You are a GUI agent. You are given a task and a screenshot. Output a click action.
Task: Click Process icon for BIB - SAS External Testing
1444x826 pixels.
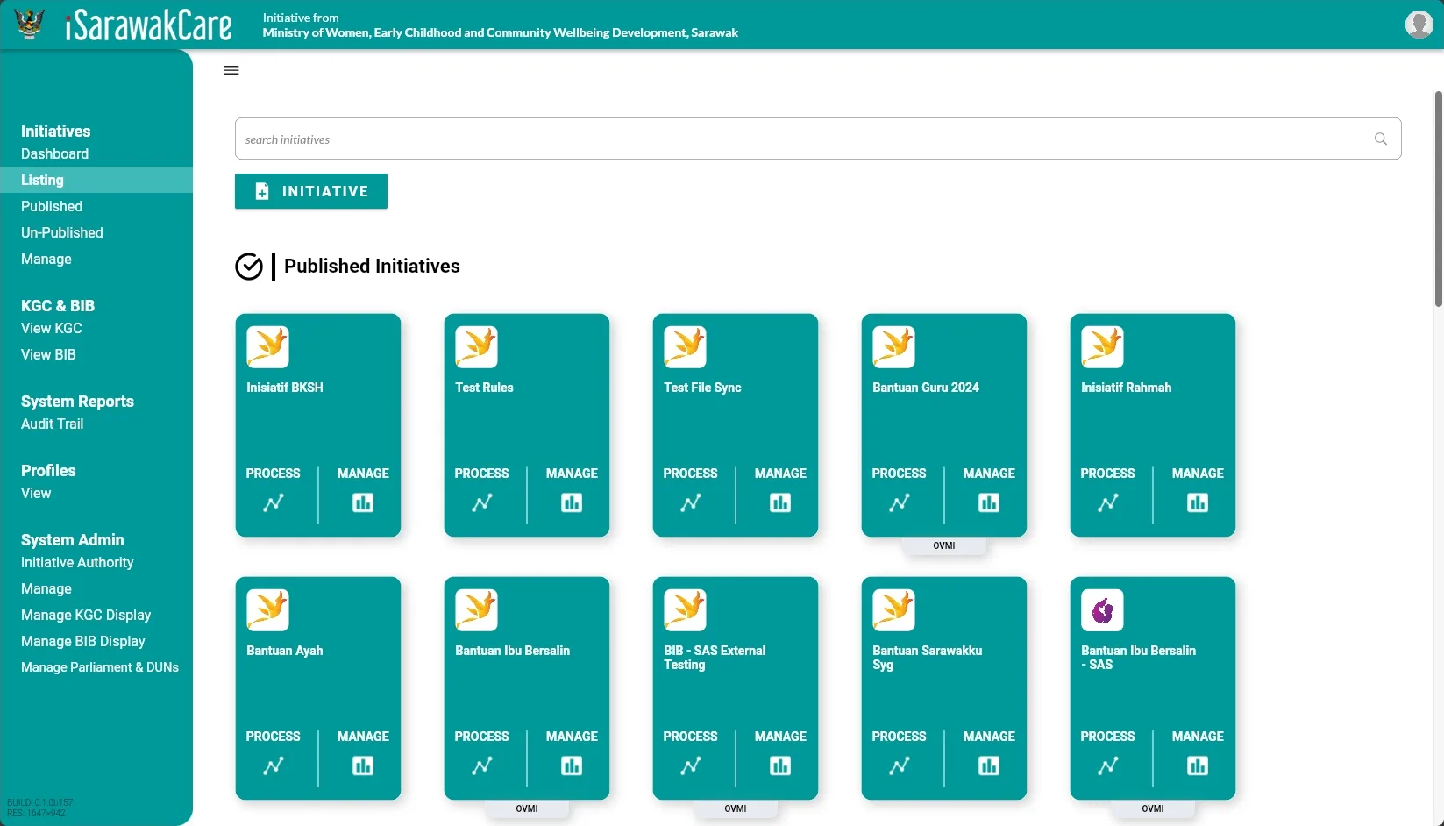point(691,765)
